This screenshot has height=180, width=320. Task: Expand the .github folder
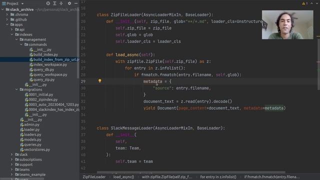point(7,19)
